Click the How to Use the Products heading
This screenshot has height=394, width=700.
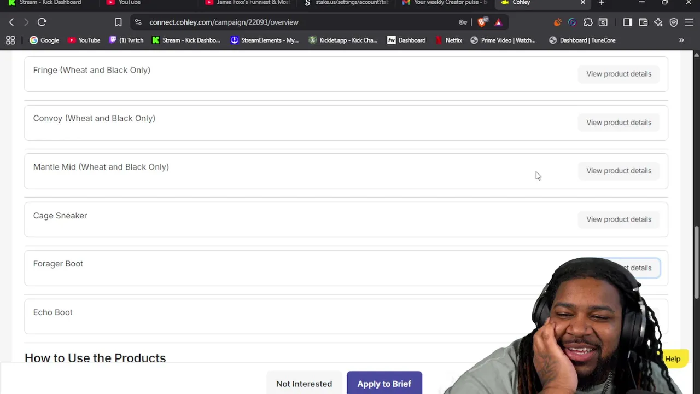pos(95,358)
